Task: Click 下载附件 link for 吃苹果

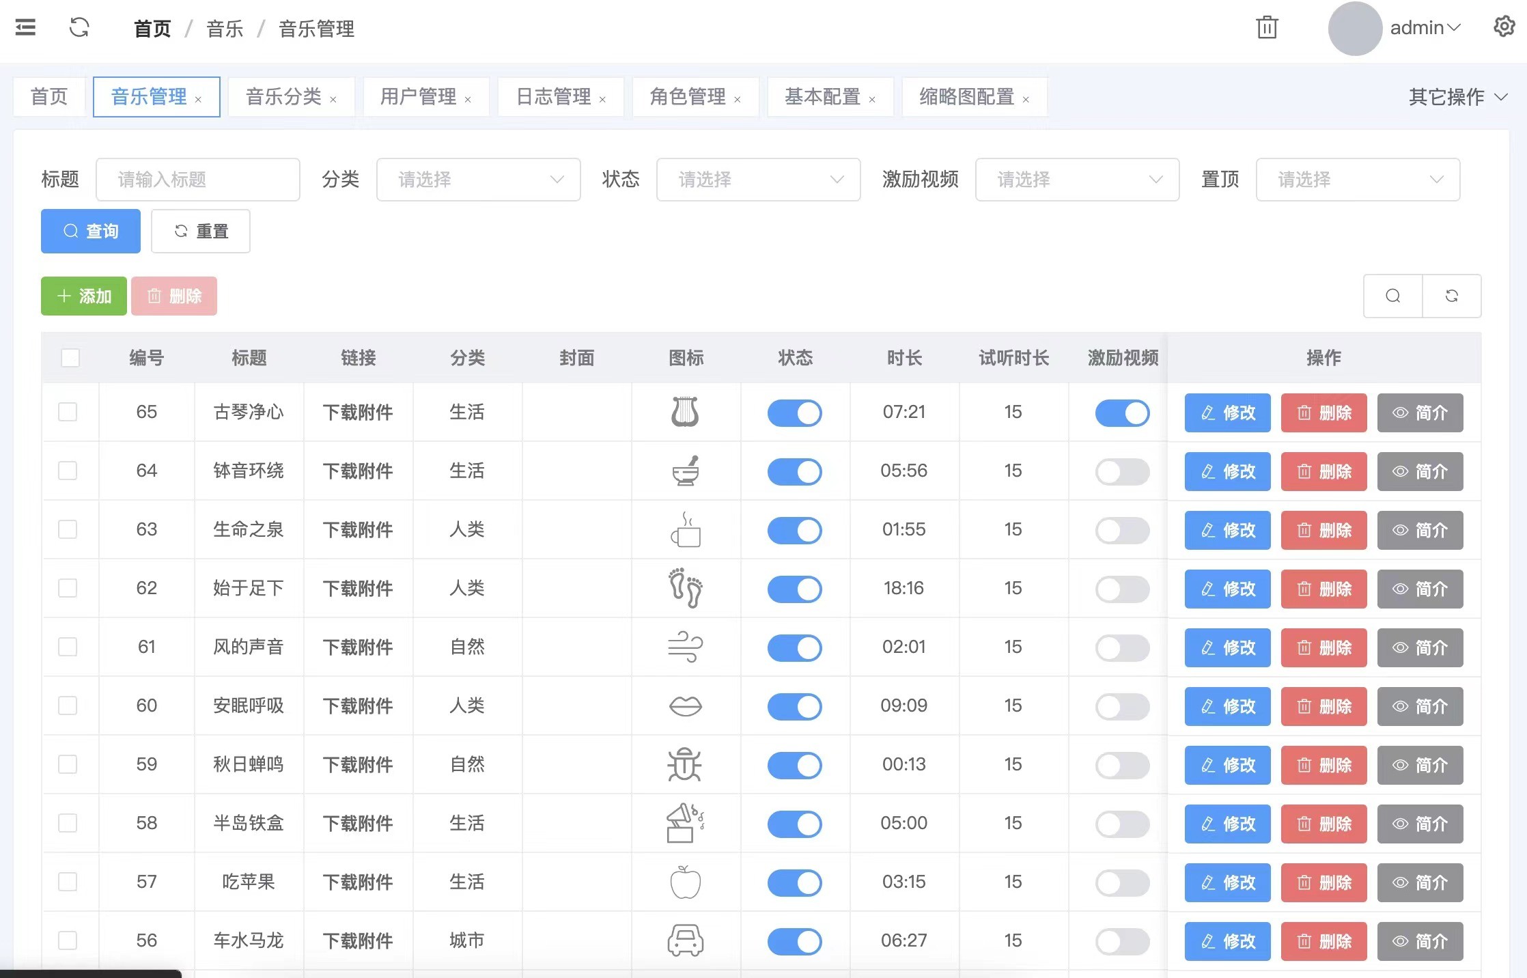Action: click(358, 882)
